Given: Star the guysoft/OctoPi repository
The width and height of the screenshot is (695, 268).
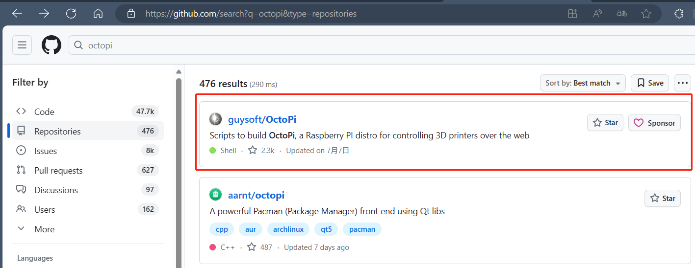Looking at the screenshot, I should point(605,123).
